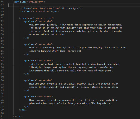This screenshot has height=119, width=140.
Task: Click 'no more calorie restriction.' text
Action: coord(48,34)
